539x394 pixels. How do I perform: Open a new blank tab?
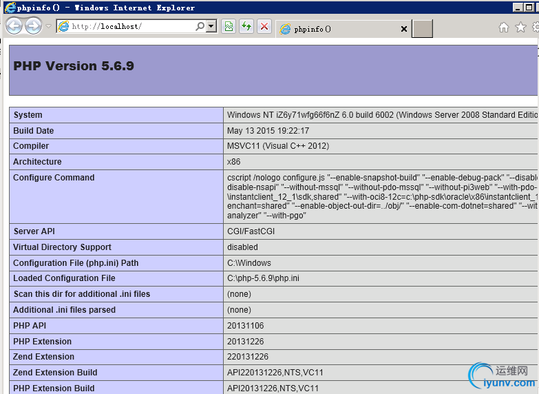422,28
